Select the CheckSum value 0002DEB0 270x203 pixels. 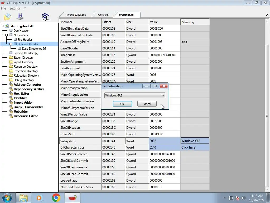point(165,134)
